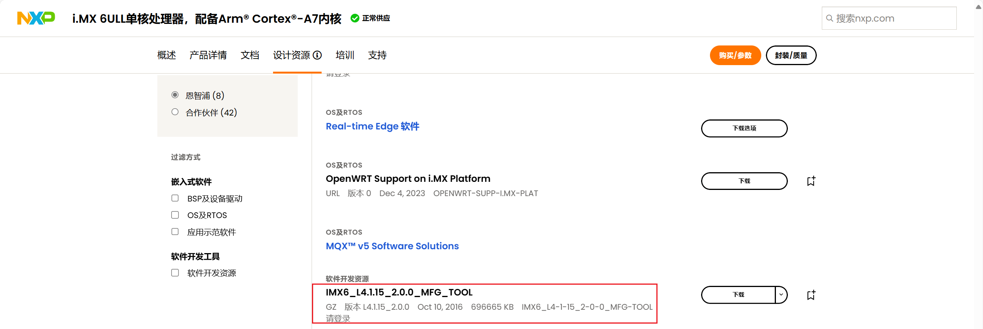
Task: Check the 软件开发资源 filter
Action: (175, 273)
